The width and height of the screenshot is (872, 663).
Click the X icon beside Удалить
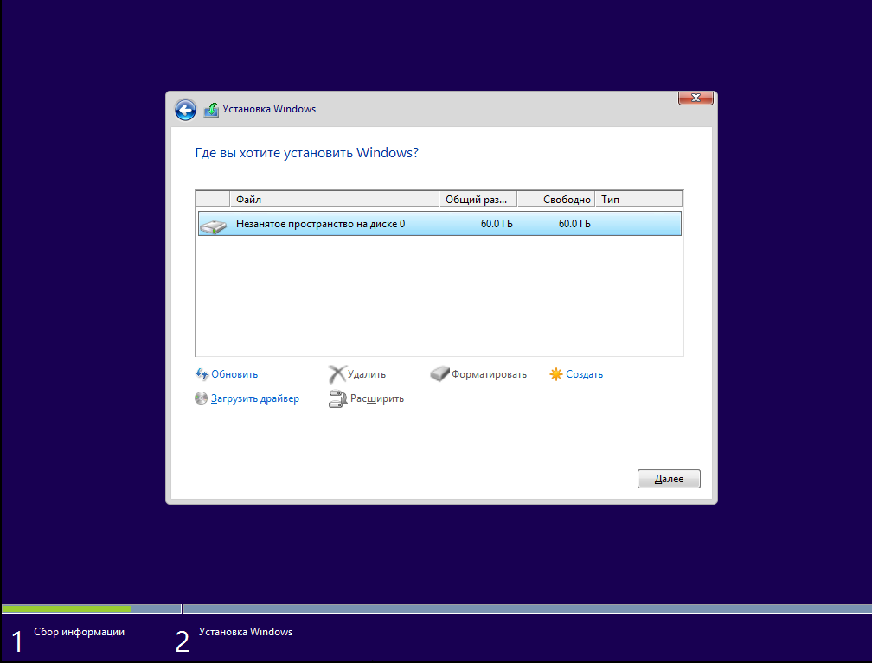point(337,374)
